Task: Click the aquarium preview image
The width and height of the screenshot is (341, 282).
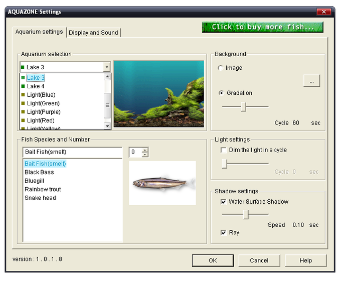Action: 159,94
